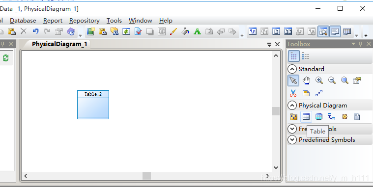Select the Table_2 symbol in diagram

click(93, 105)
